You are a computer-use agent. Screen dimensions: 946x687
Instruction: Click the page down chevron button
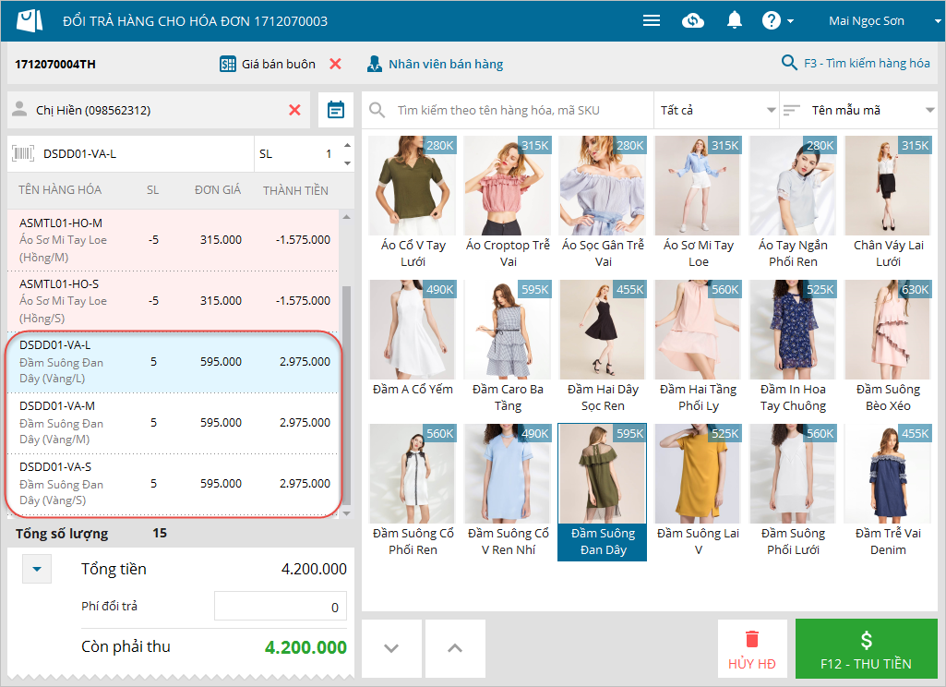[391, 648]
